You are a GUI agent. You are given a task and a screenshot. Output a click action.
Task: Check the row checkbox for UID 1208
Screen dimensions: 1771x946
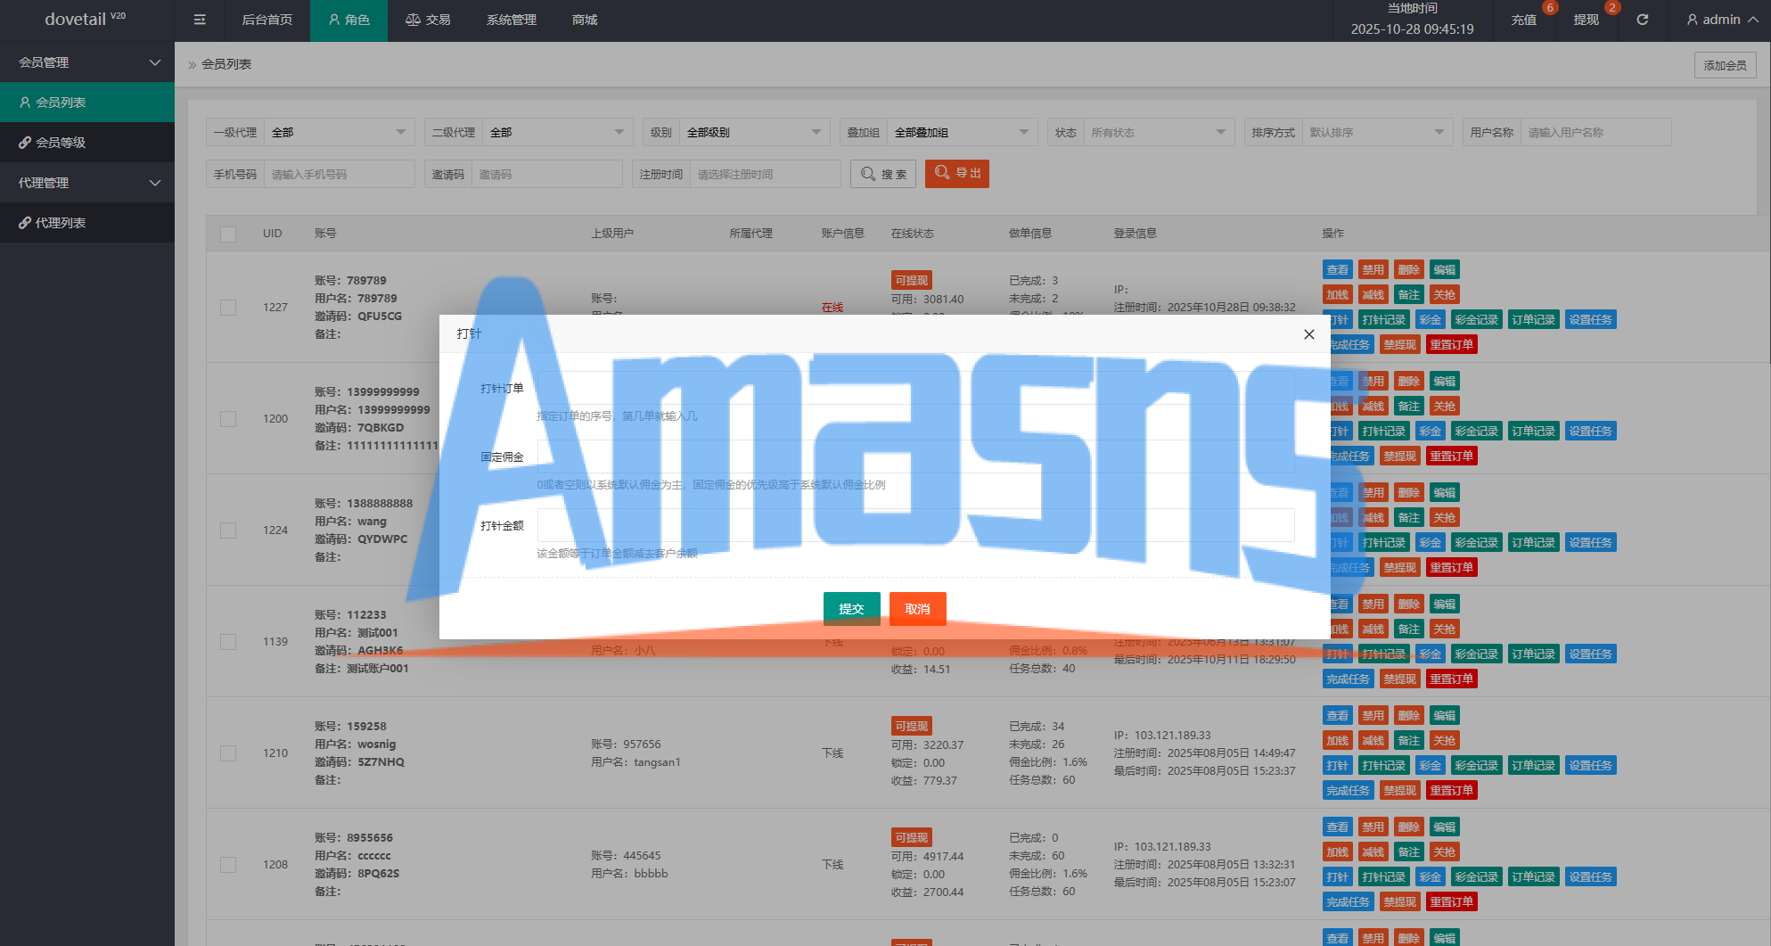point(228,864)
